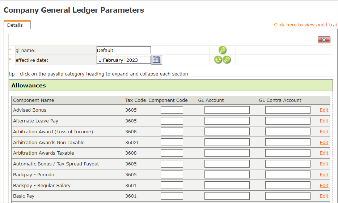Focus GL Contra Account field for Basic Pay

[x=288, y=196]
